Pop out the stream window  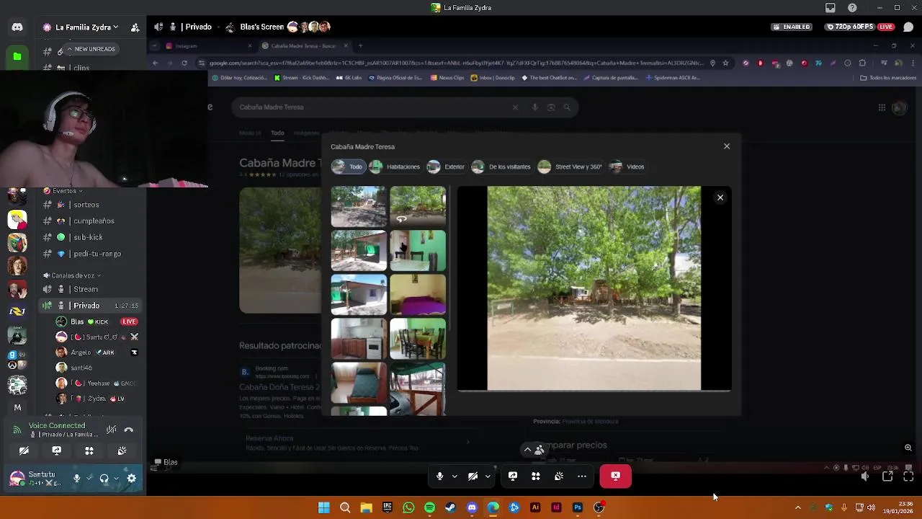click(x=887, y=476)
